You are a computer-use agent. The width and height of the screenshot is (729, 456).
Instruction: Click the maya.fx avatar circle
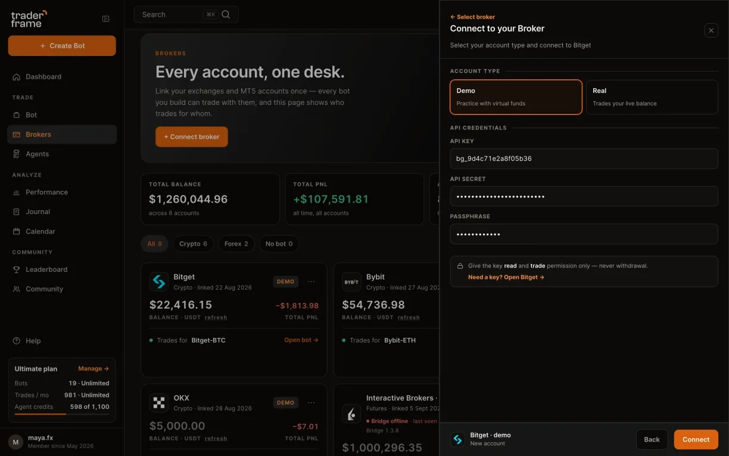(x=15, y=442)
